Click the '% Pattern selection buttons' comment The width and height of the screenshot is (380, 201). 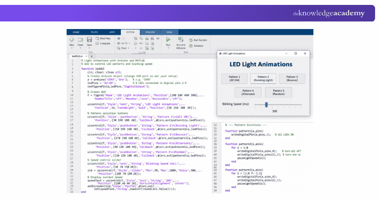pyautogui.click(x=108, y=113)
